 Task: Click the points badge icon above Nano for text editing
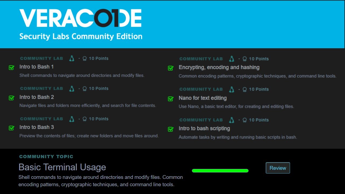pyautogui.click(x=244, y=89)
